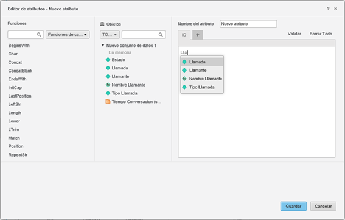Viewport: 345px width, 220px height.
Task: Collapse Nuevo conjunto de datos 1 tree
Action: [103, 46]
